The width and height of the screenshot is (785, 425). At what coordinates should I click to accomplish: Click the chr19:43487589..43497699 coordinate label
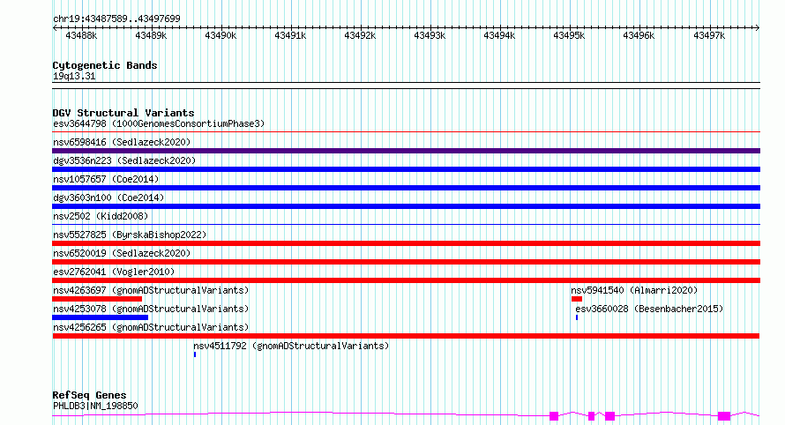(116, 19)
